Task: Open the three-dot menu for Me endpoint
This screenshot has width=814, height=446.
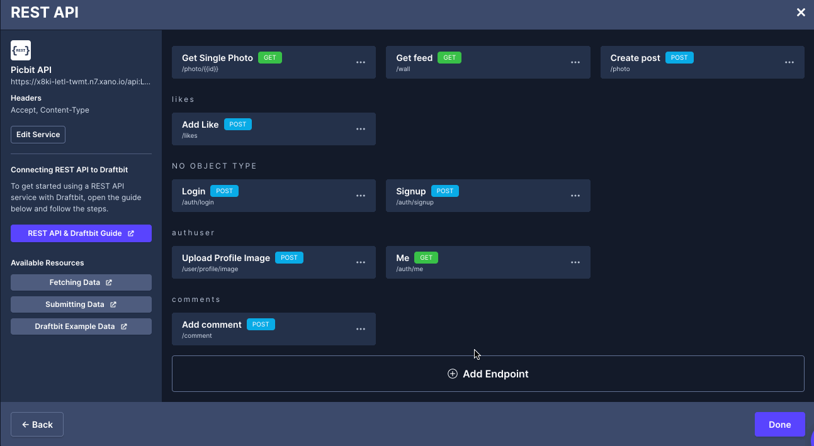Action: (575, 262)
